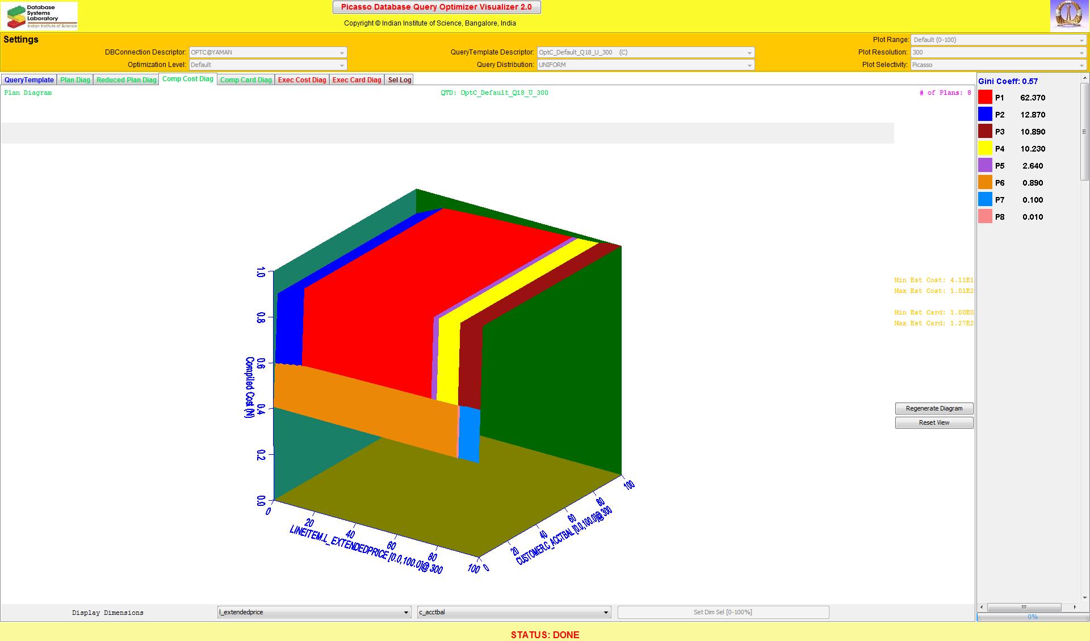Click the Indian Institute of Science emblem
Viewport: 1090px width, 641px height.
[1069, 15]
